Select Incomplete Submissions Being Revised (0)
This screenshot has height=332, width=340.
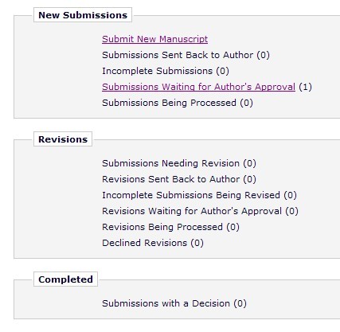[199, 195]
